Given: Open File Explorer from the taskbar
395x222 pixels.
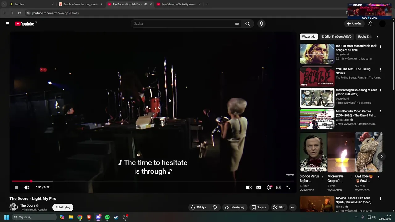Looking at the screenshot, I should (x=71, y=217).
